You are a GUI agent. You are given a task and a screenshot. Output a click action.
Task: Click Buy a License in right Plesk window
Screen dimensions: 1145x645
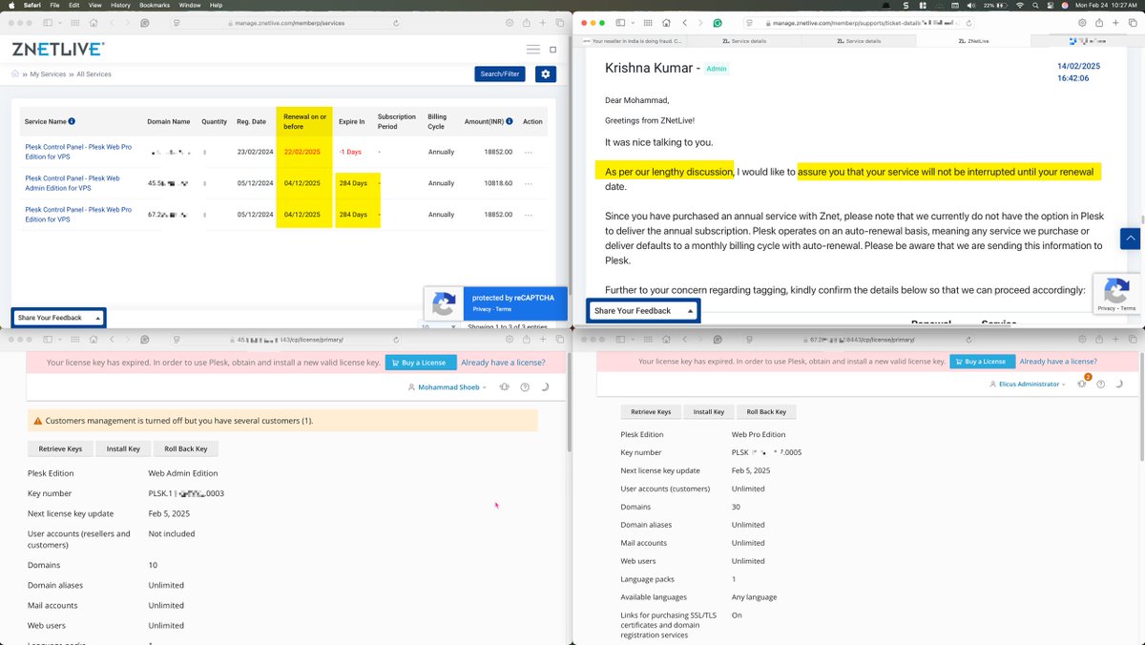point(981,362)
